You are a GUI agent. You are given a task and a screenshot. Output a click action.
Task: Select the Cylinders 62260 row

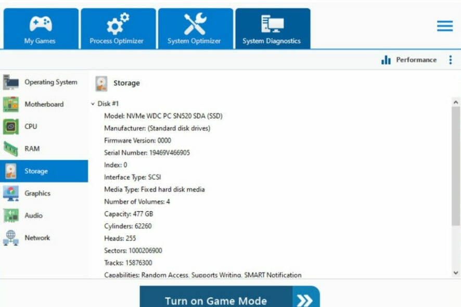pos(128,226)
